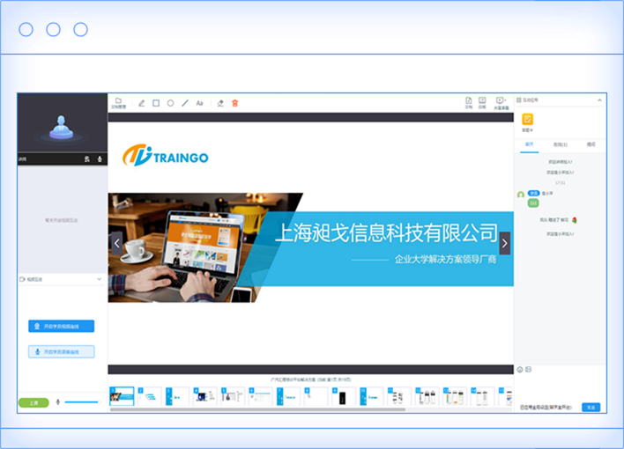Viewport: 624px width, 449px height.
Task: Click the green chat message bubble
Action: coord(533,203)
